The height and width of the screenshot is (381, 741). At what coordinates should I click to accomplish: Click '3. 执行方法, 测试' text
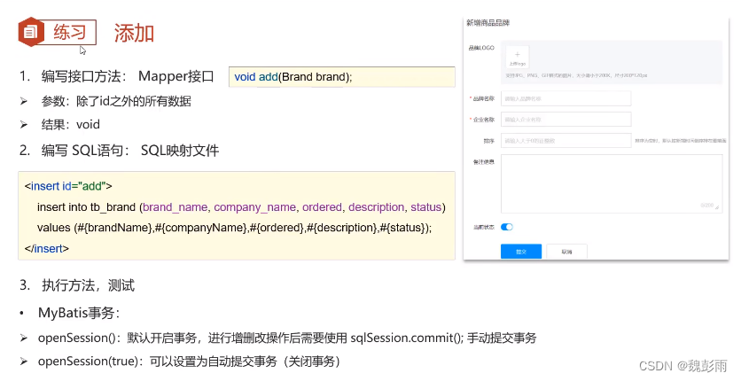tap(76, 285)
